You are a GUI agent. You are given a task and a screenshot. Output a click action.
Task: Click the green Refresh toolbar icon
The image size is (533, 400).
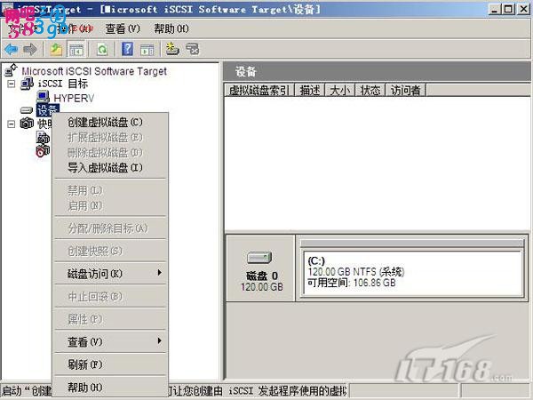tap(102, 50)
